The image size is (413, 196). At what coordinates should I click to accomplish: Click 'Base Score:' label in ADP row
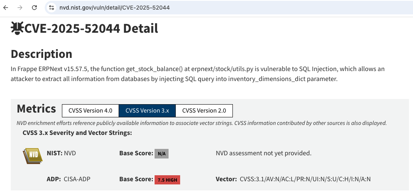click(x=136, y=179)
